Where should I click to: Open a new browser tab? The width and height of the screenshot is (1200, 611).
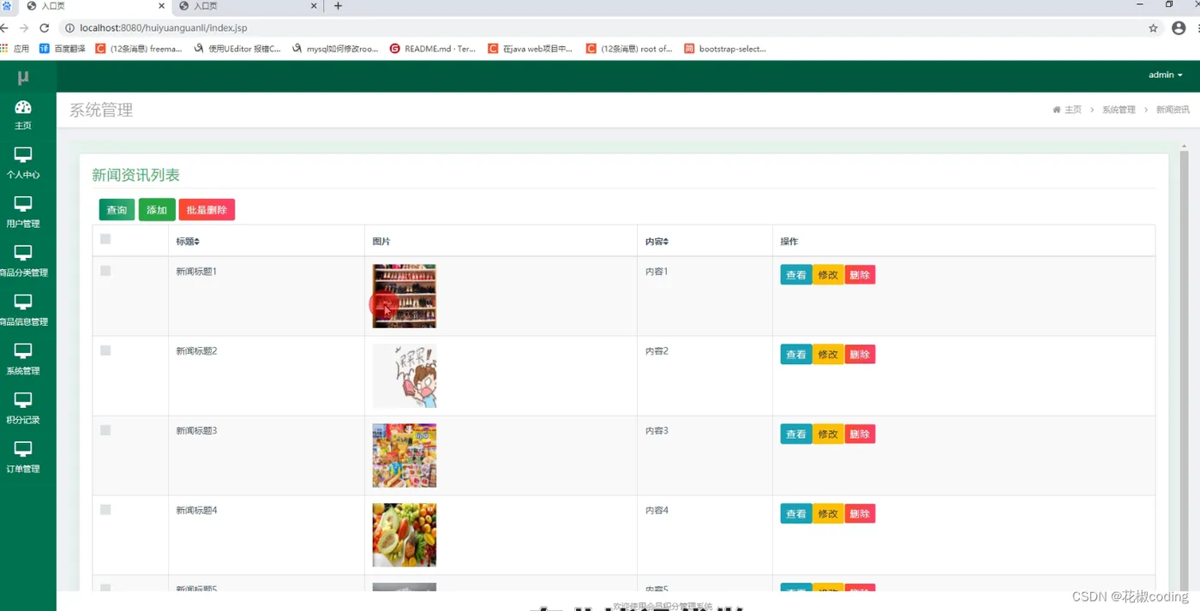pyautogui.click(x=338, y=6)
